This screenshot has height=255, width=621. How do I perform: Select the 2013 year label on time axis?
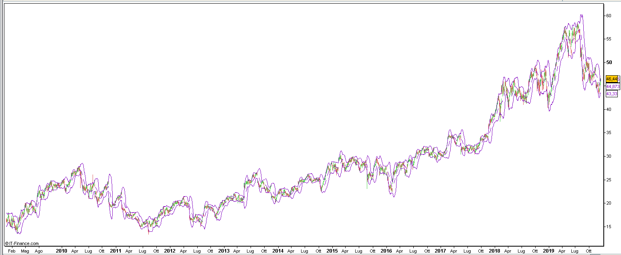click(224, 251)
